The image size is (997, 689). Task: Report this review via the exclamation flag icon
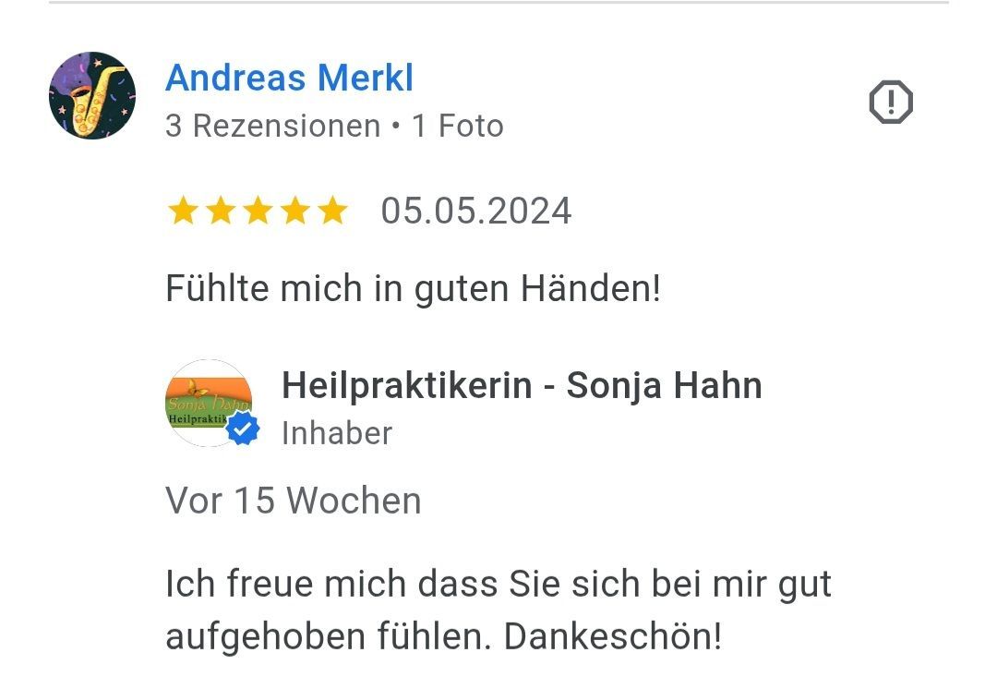[x=891, y=102]
